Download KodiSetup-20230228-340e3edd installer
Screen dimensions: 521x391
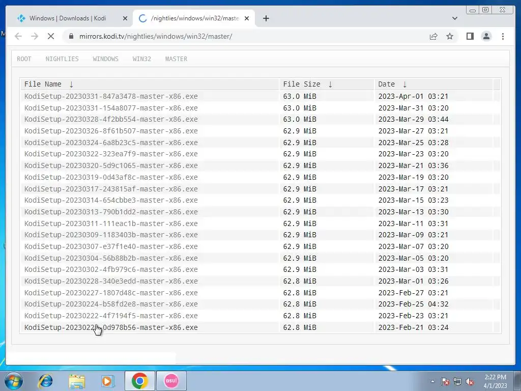click(111, 281)
